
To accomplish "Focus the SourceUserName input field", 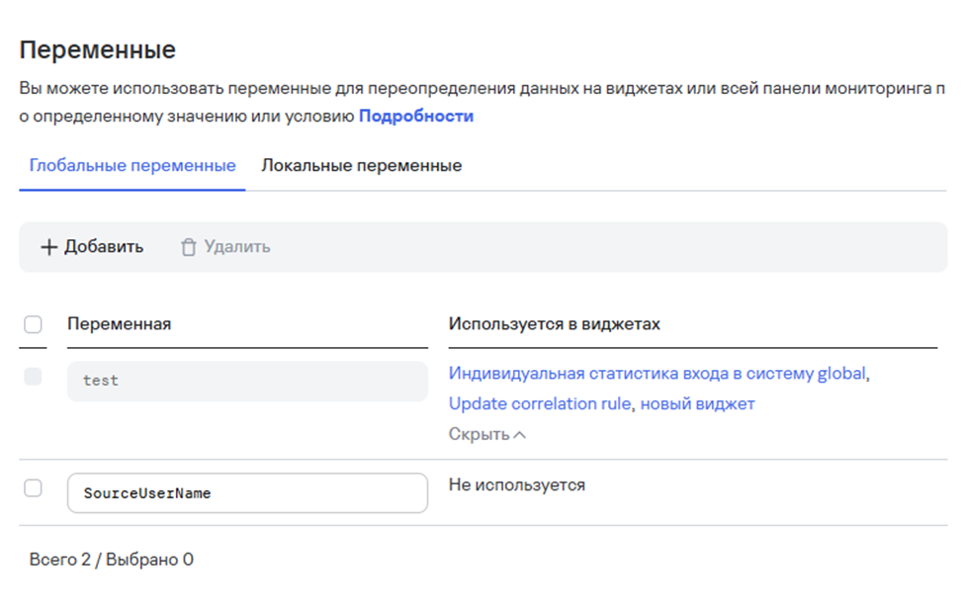I will 247,492.
